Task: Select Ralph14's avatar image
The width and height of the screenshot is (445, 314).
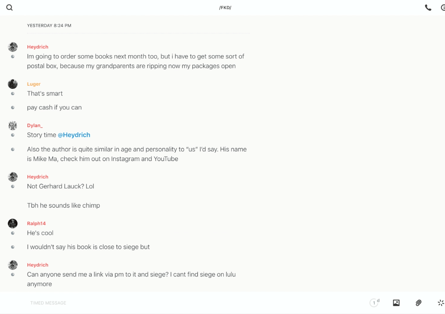Action: 13,223
